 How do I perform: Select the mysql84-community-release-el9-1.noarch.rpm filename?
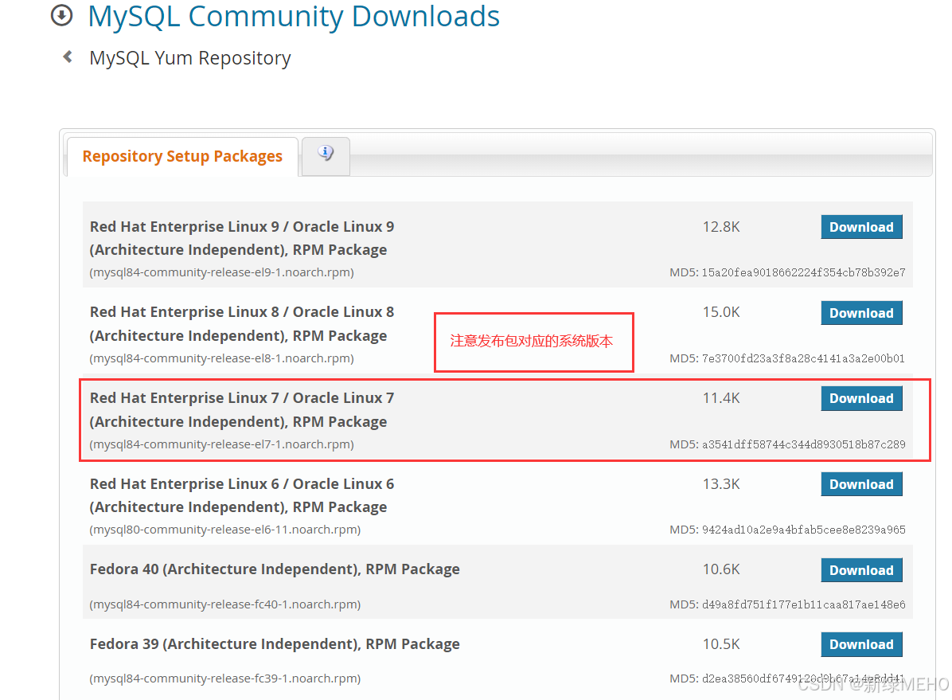221,272
